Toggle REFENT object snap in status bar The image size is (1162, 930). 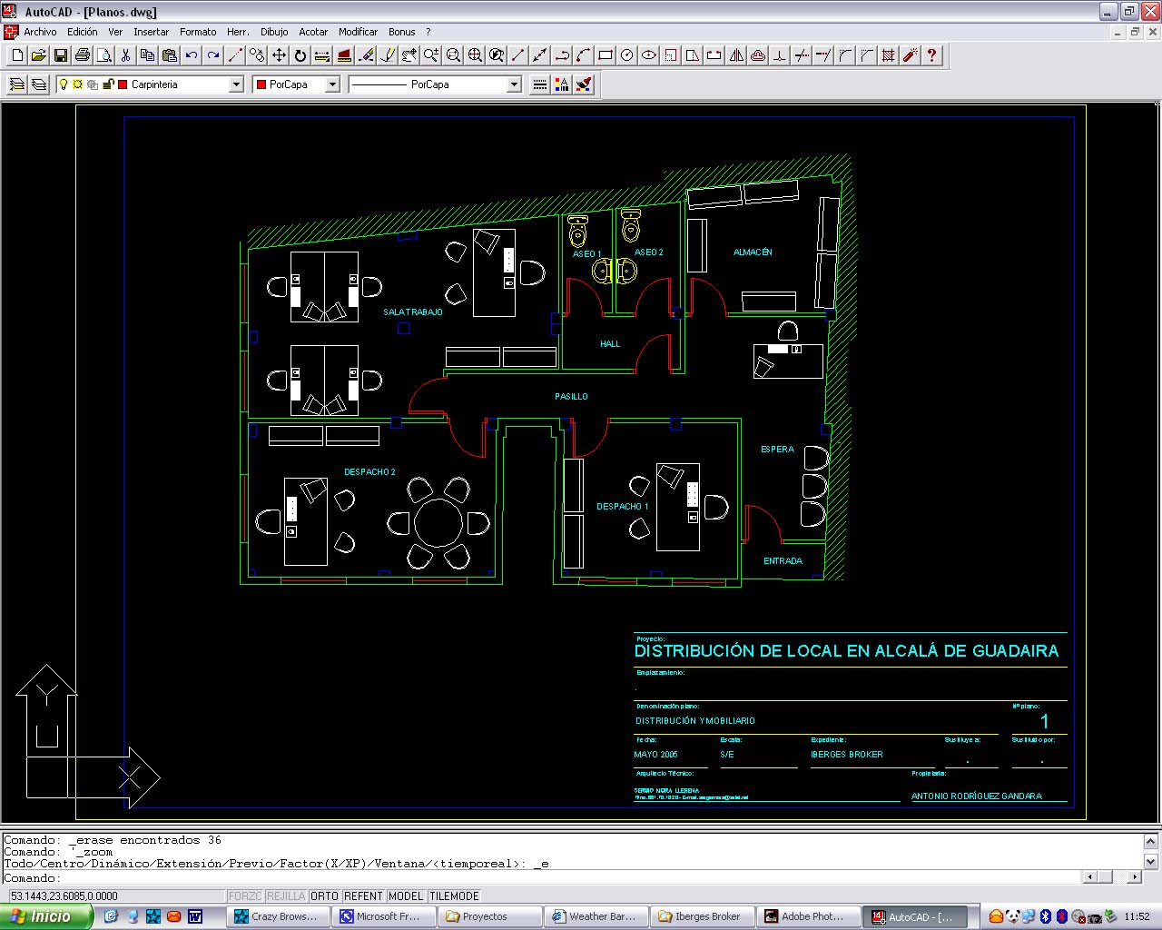pyautogui.click(x=363, y=896)
